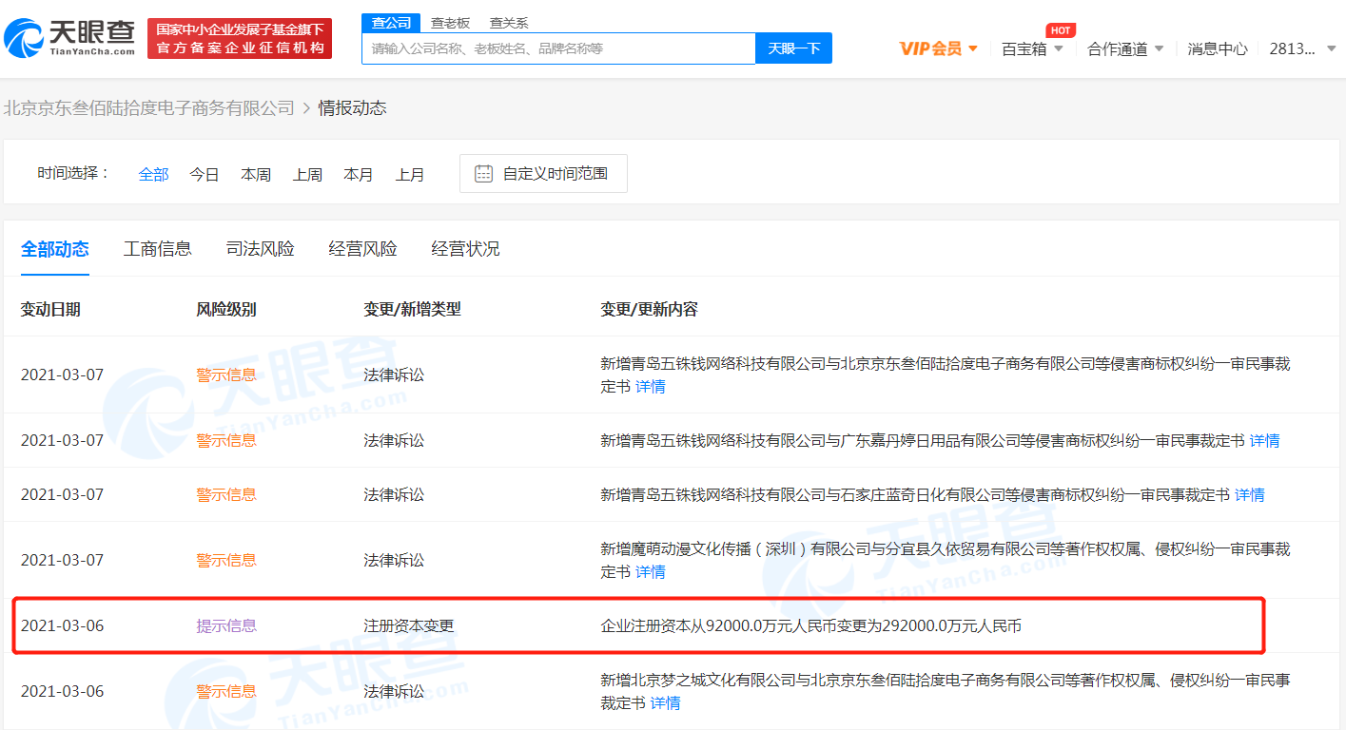Screen dimensions: 1346x730
Task: Click 警示信息 in the 广东嘉丹婷 row
Action: click(x=226, y=440)
